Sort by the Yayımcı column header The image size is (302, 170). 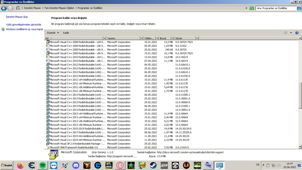click(x=123, y=38)
